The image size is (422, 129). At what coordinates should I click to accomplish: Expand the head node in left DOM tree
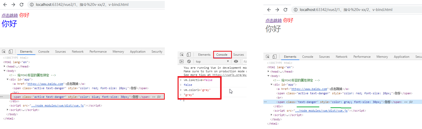[4, 66]
